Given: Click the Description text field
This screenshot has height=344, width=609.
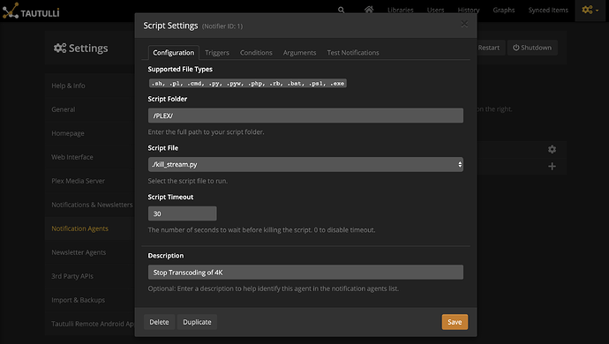Looking at the screenshot, I should (305, 273).
